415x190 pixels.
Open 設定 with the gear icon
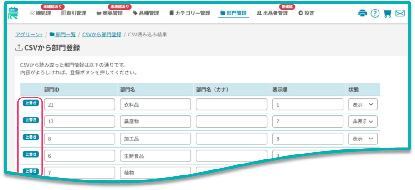tap(306, 13)
